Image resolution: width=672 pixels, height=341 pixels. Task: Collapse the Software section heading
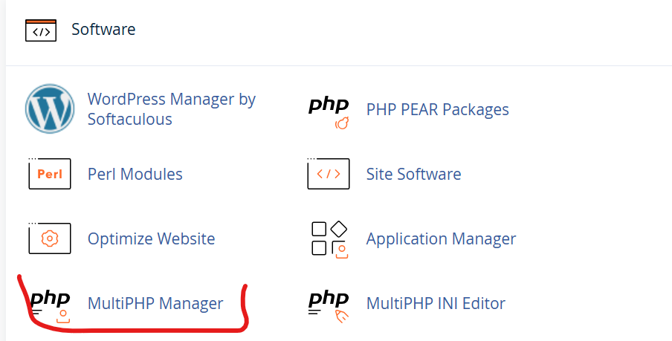(103, 30)
